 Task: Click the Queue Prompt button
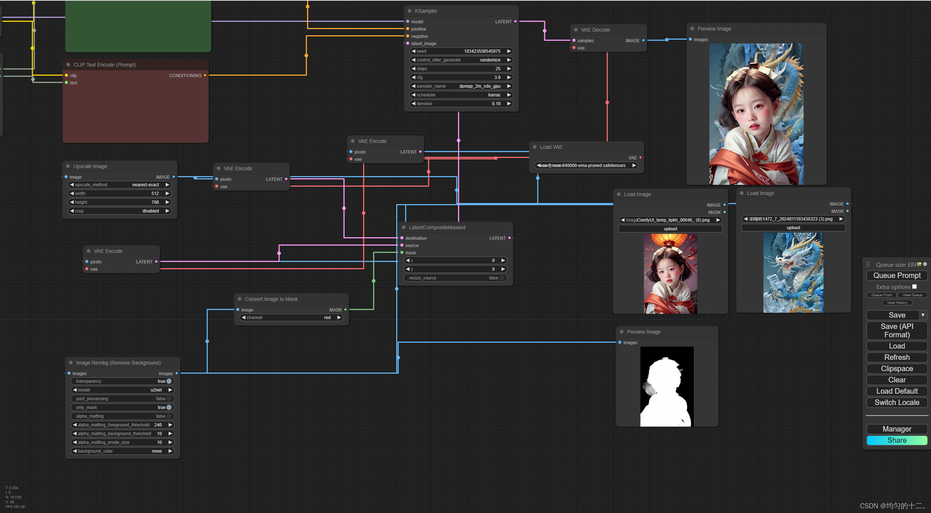(x=897, y=275)
